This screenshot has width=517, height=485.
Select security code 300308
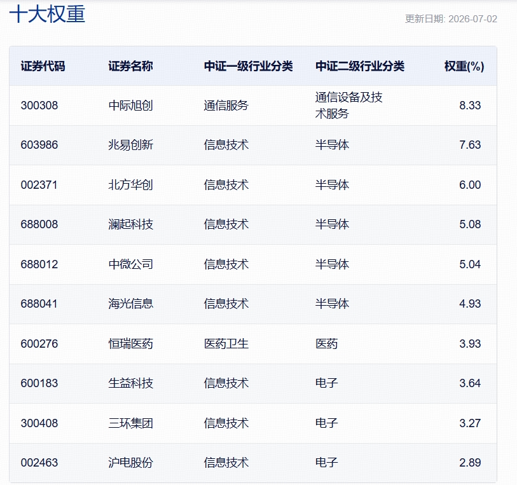tap(39, 106)
